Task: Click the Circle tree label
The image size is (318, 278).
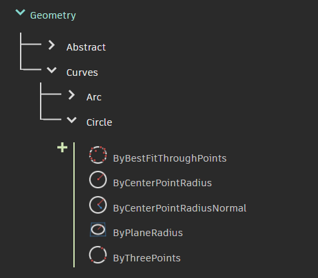Action: 99,122
